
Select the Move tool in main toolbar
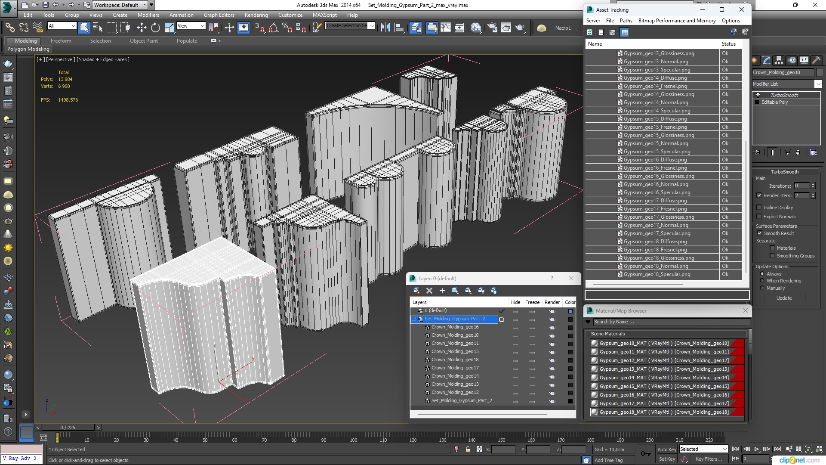click(x=142, y=28)
